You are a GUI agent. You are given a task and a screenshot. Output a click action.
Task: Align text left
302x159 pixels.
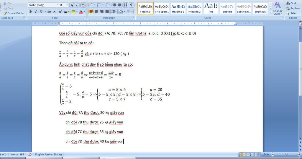click(x=91, y=12)
